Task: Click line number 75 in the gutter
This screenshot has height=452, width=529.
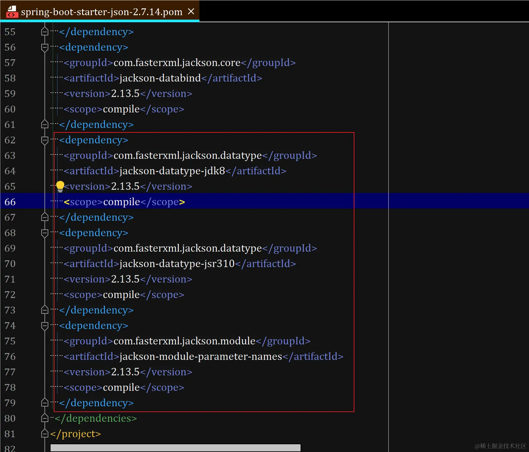Action: pos(10,341)
